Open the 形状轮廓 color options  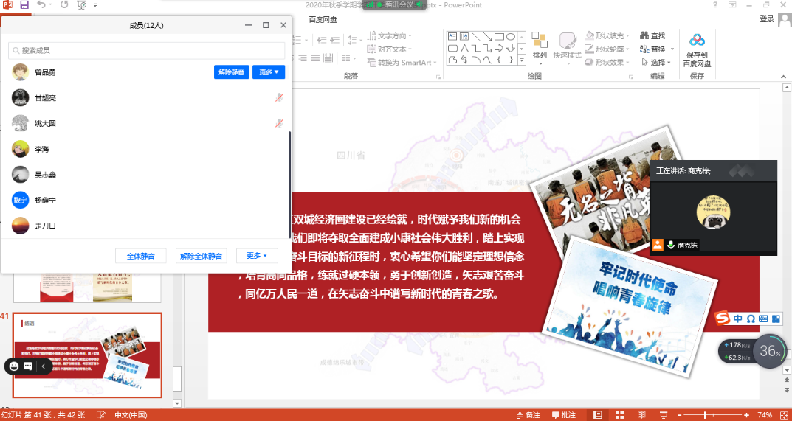point(607,49)
